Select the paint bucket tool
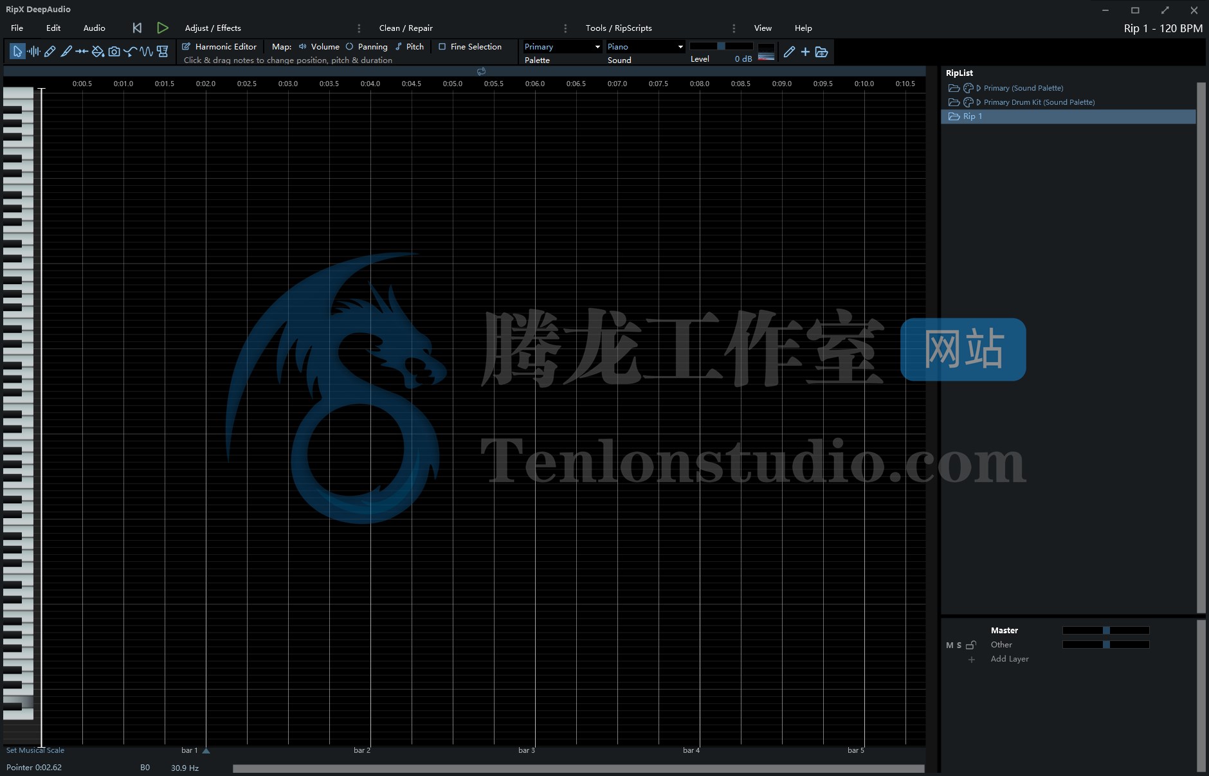 coord(98,51)
